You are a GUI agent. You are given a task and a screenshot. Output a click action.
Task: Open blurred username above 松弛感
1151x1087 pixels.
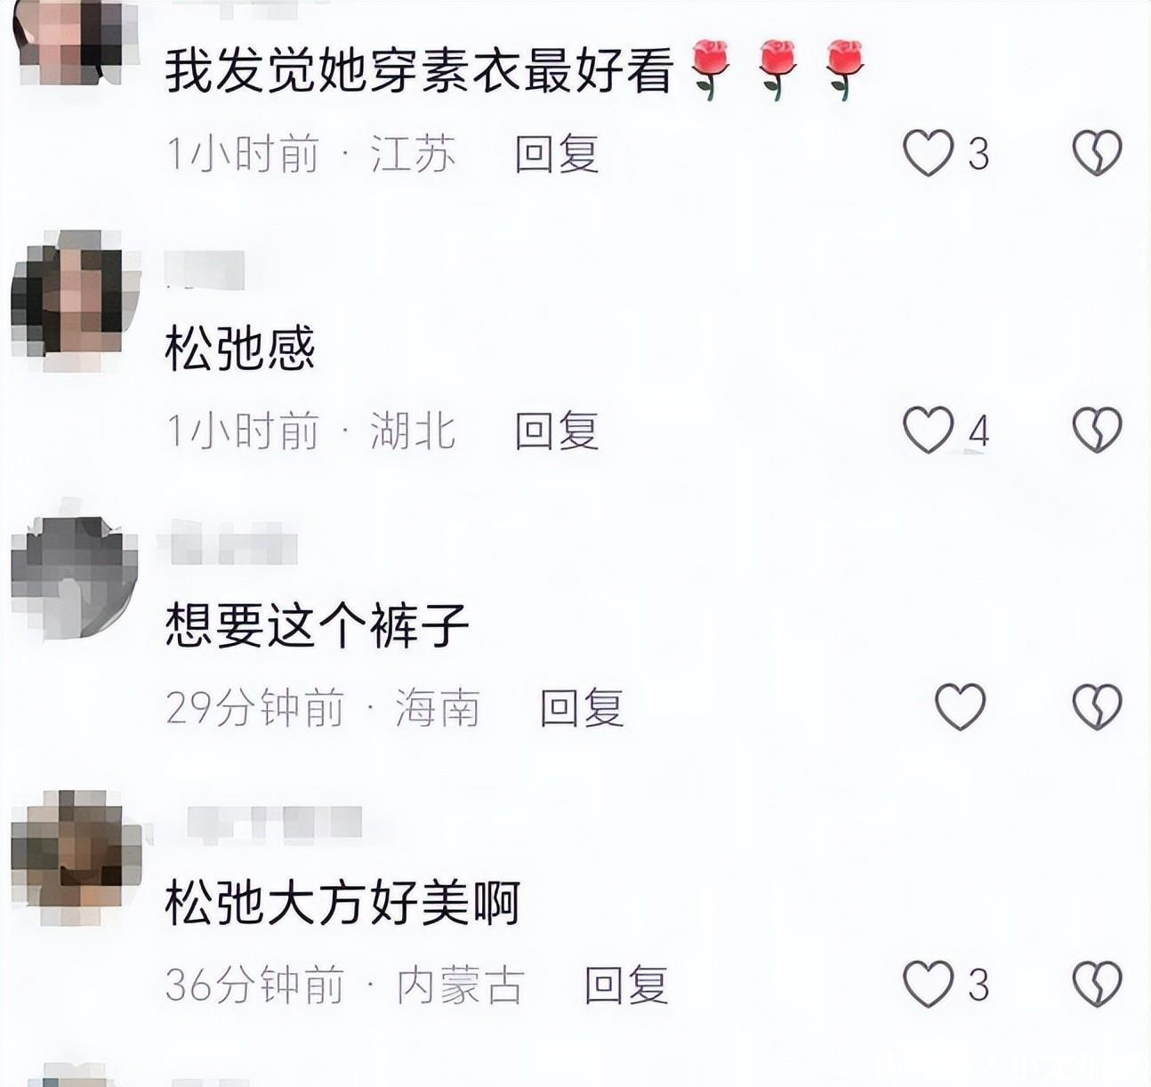coord(205,270)
